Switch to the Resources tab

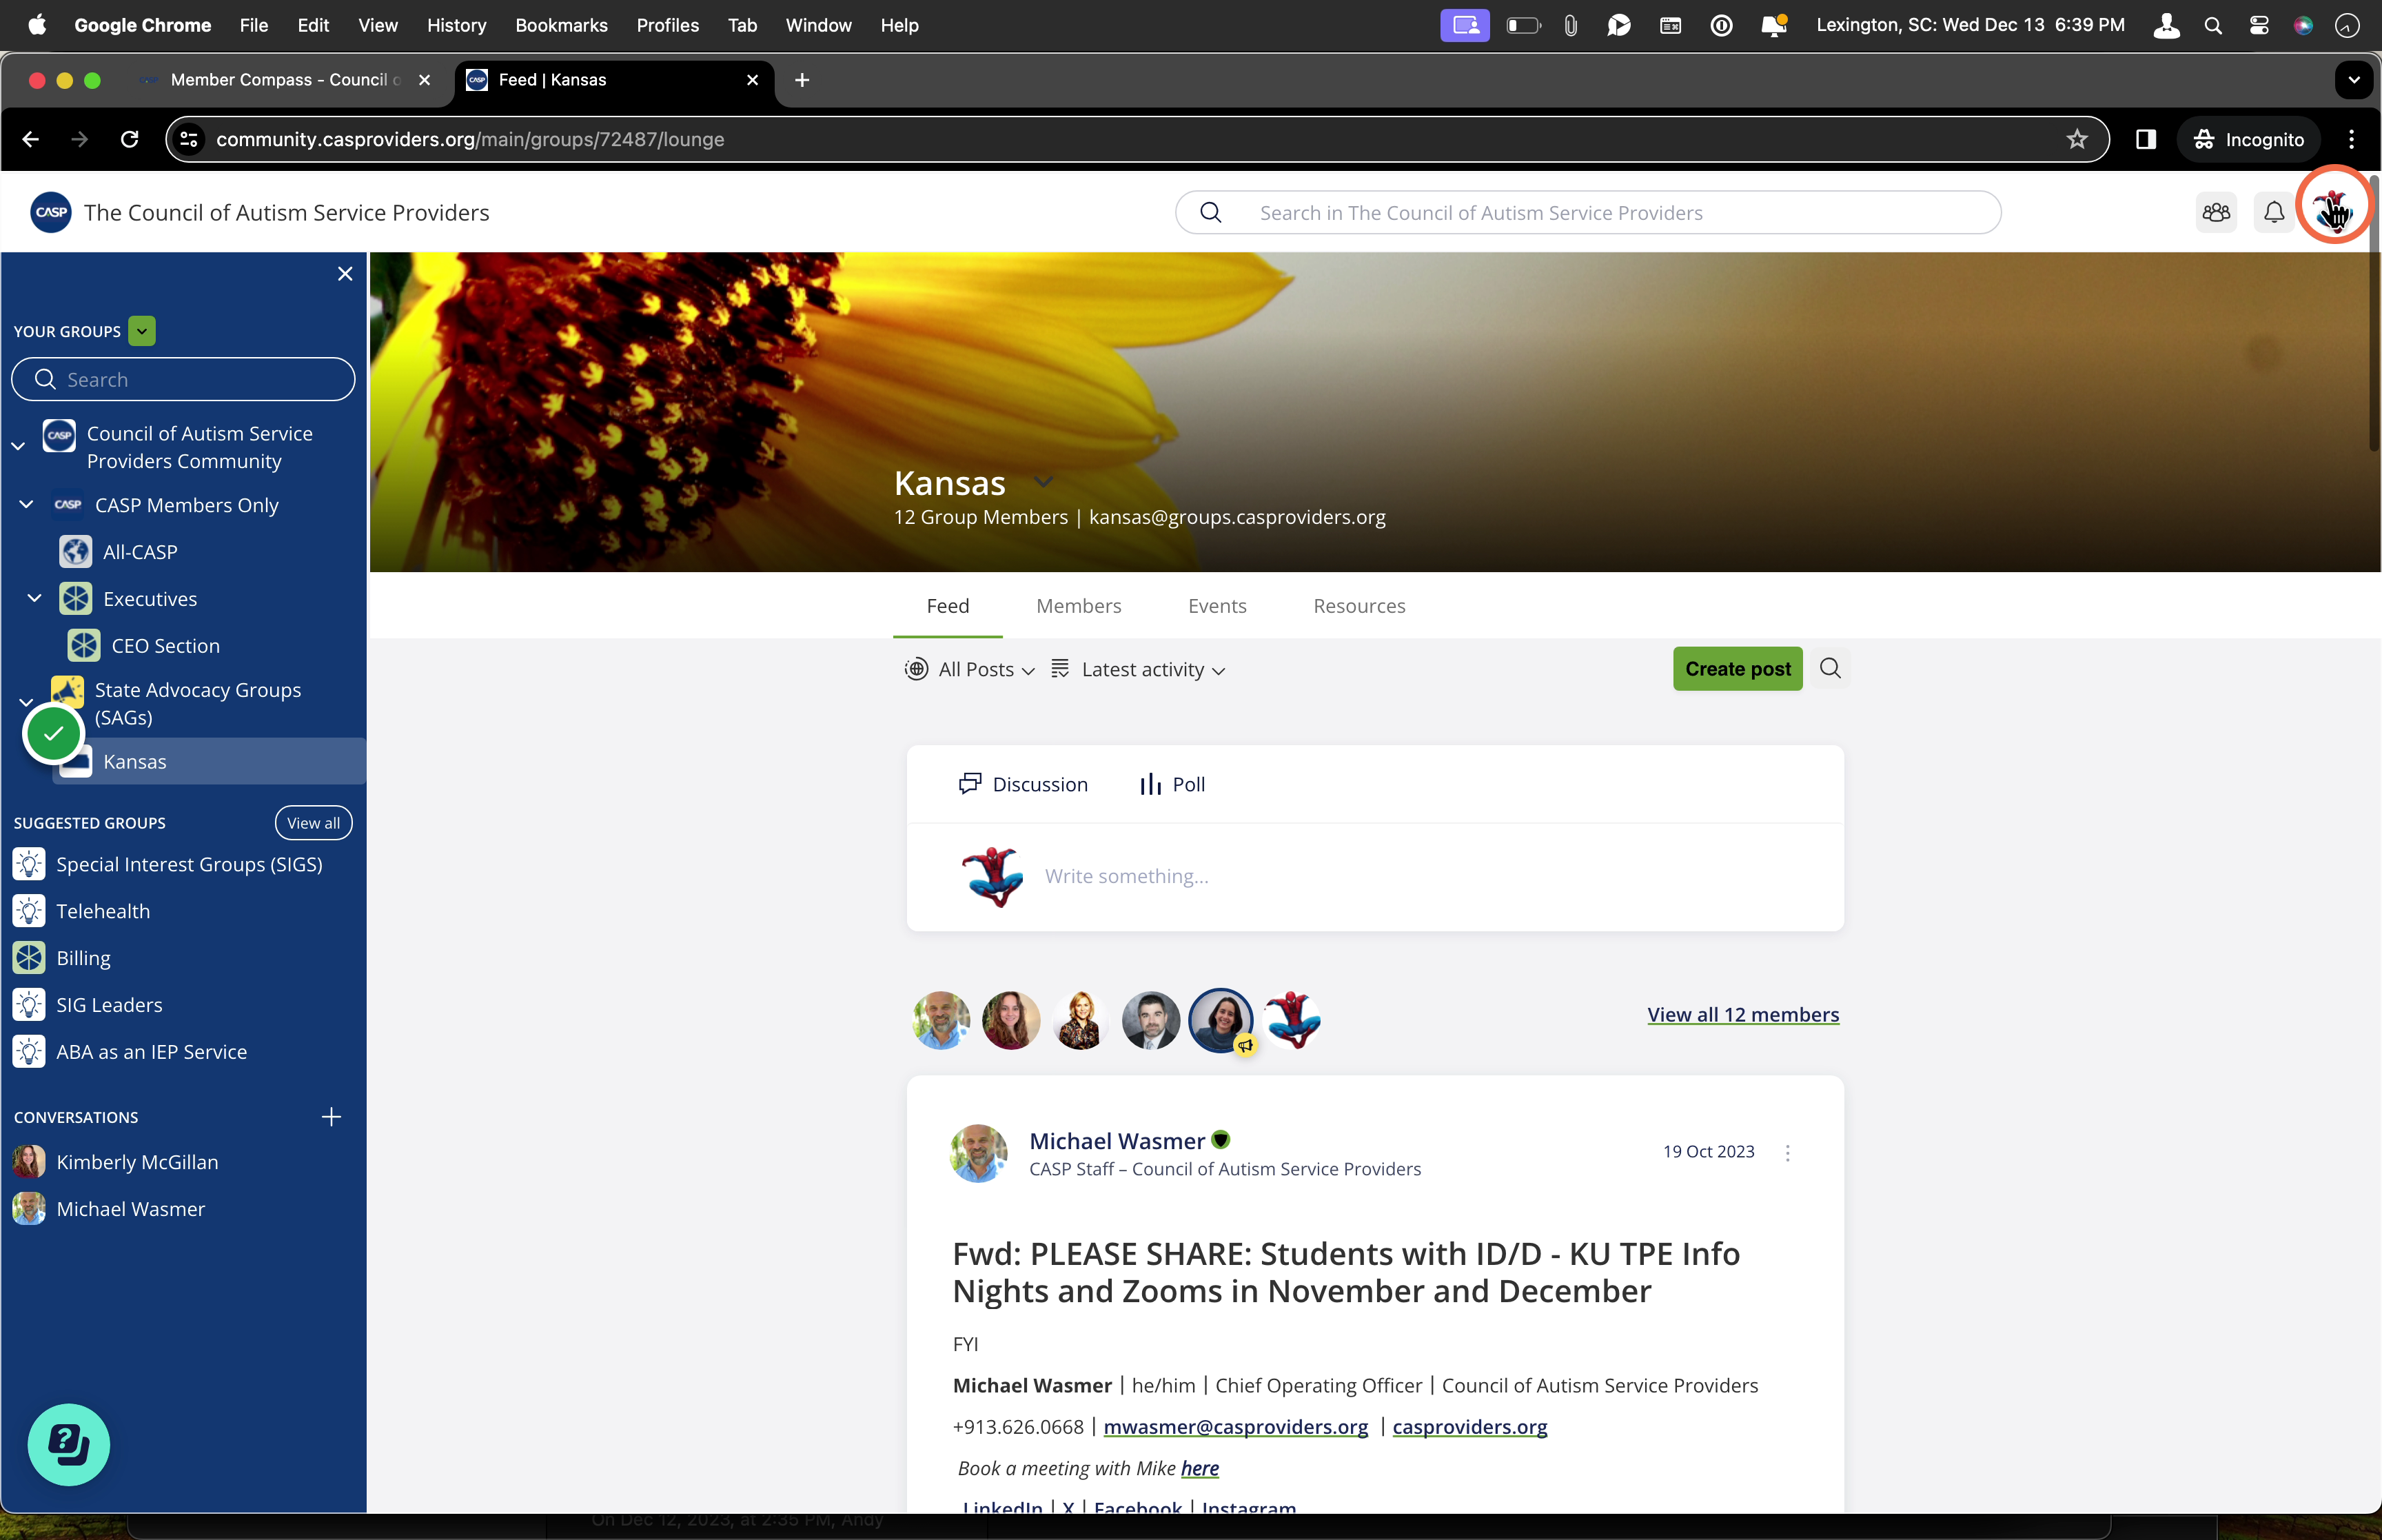pos(1358,605)
